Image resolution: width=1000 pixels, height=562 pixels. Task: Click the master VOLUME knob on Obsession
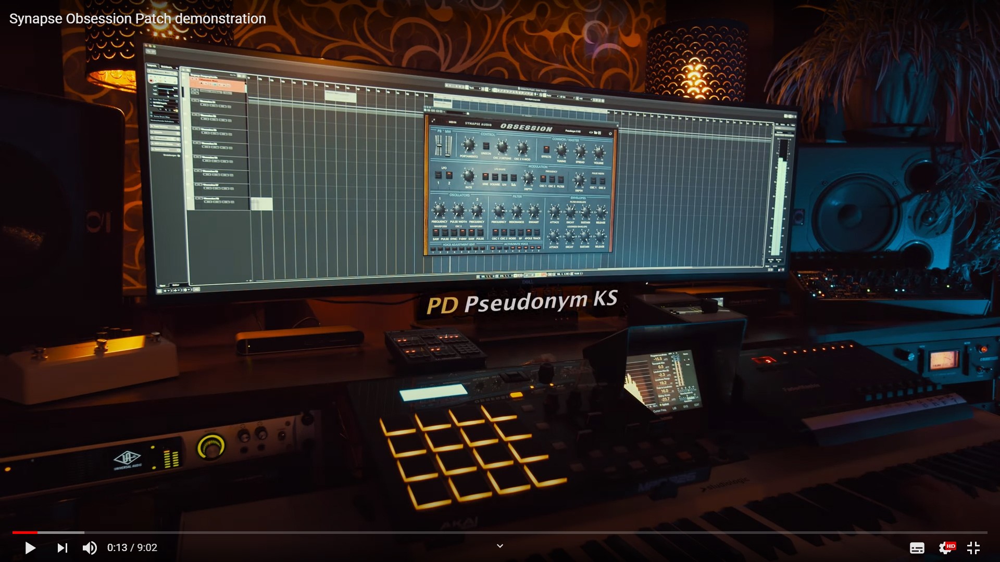(x=599, y=152)
